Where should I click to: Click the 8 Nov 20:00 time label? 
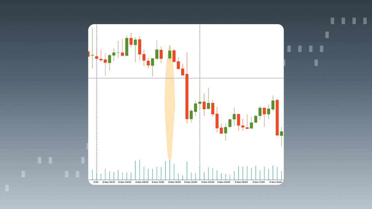click(x=191, y=182)
